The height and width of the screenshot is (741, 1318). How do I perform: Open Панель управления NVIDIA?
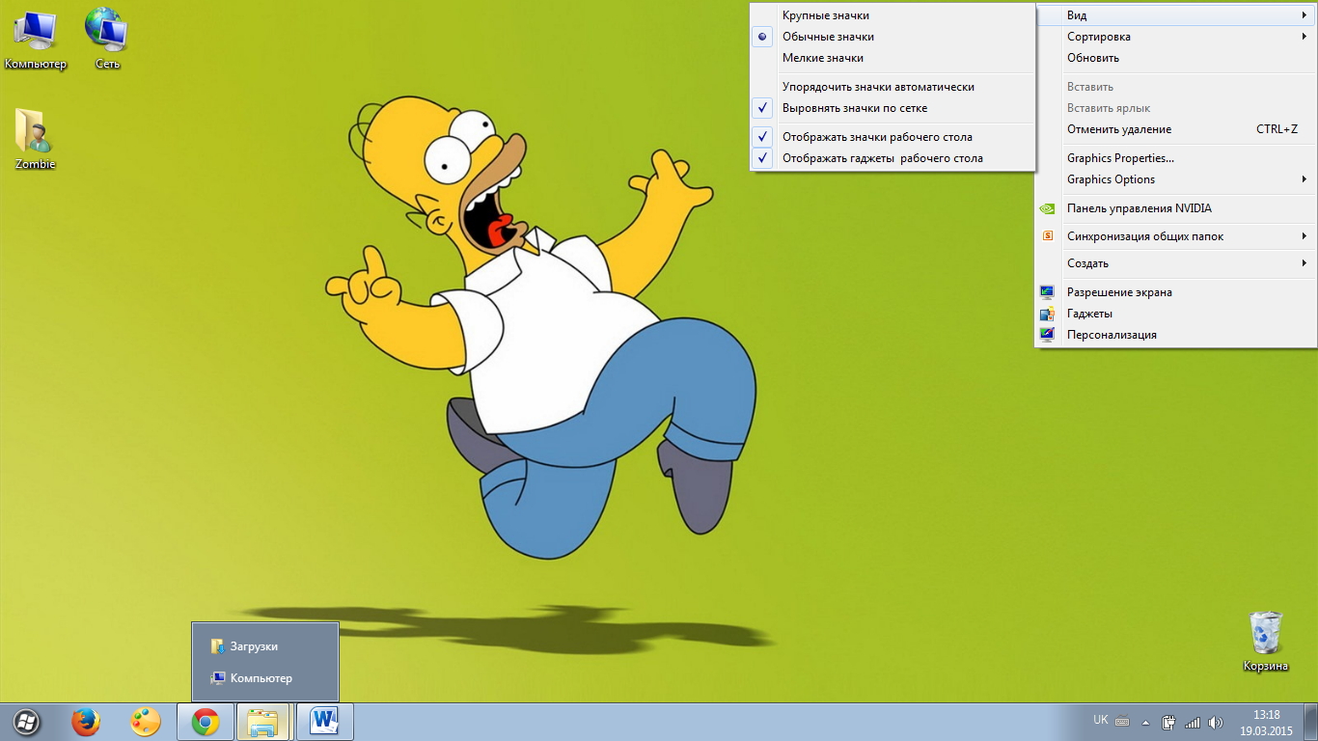point(1175,208)
